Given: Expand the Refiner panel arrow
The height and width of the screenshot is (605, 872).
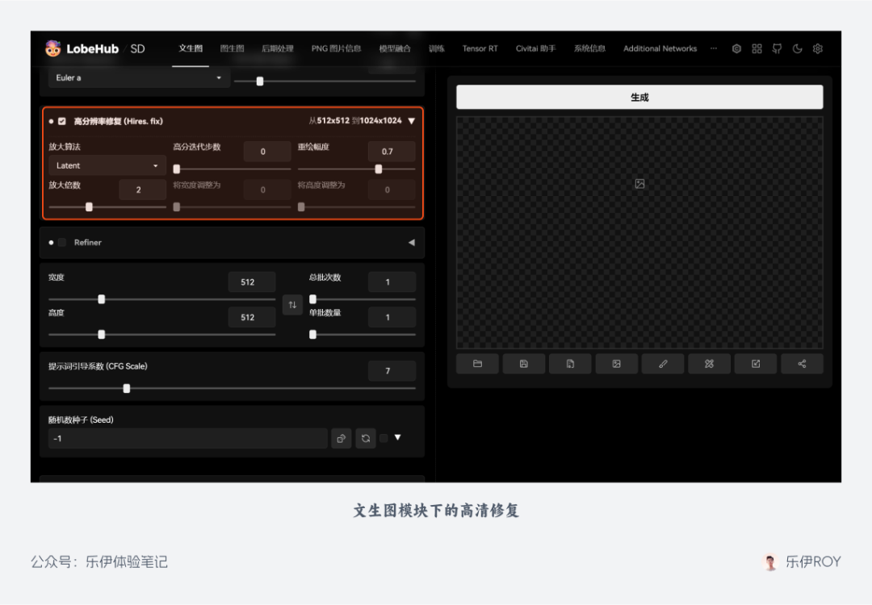Looking at the screenshot, I should pos(411,242).
